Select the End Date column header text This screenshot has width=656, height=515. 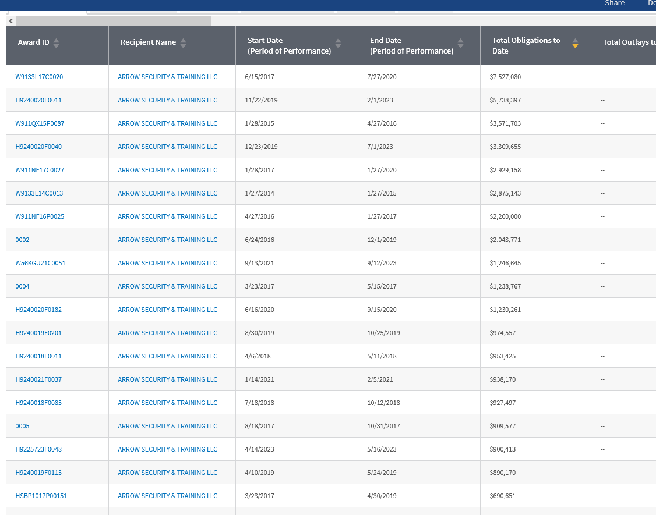[x=412, y=45]
